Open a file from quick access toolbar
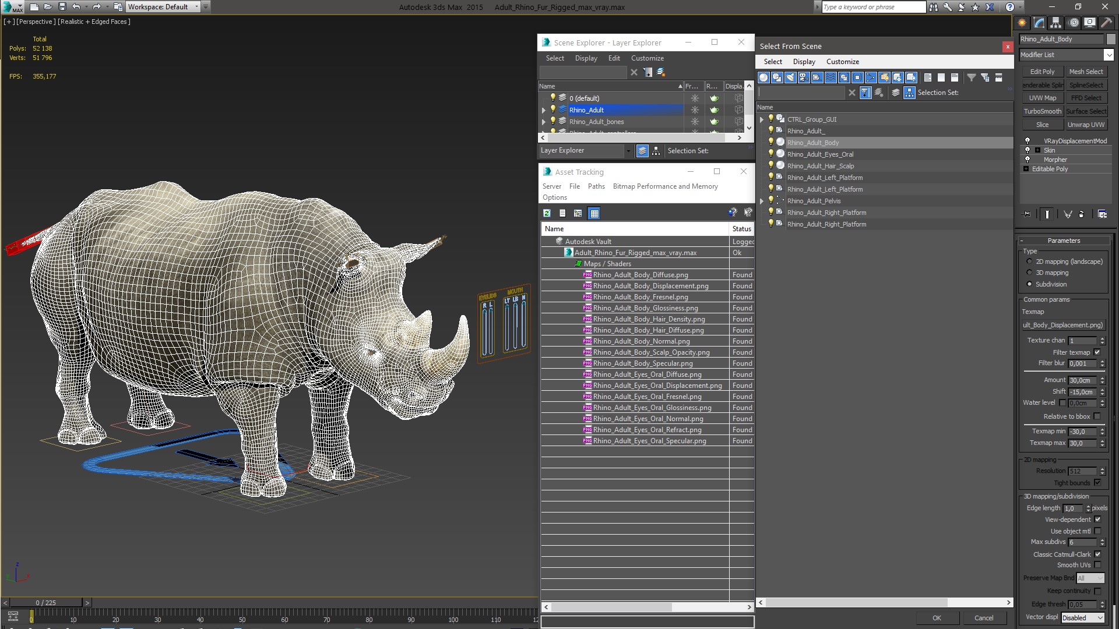The height and width of the screenshot is (629, 1119). [x=48, y=7]
